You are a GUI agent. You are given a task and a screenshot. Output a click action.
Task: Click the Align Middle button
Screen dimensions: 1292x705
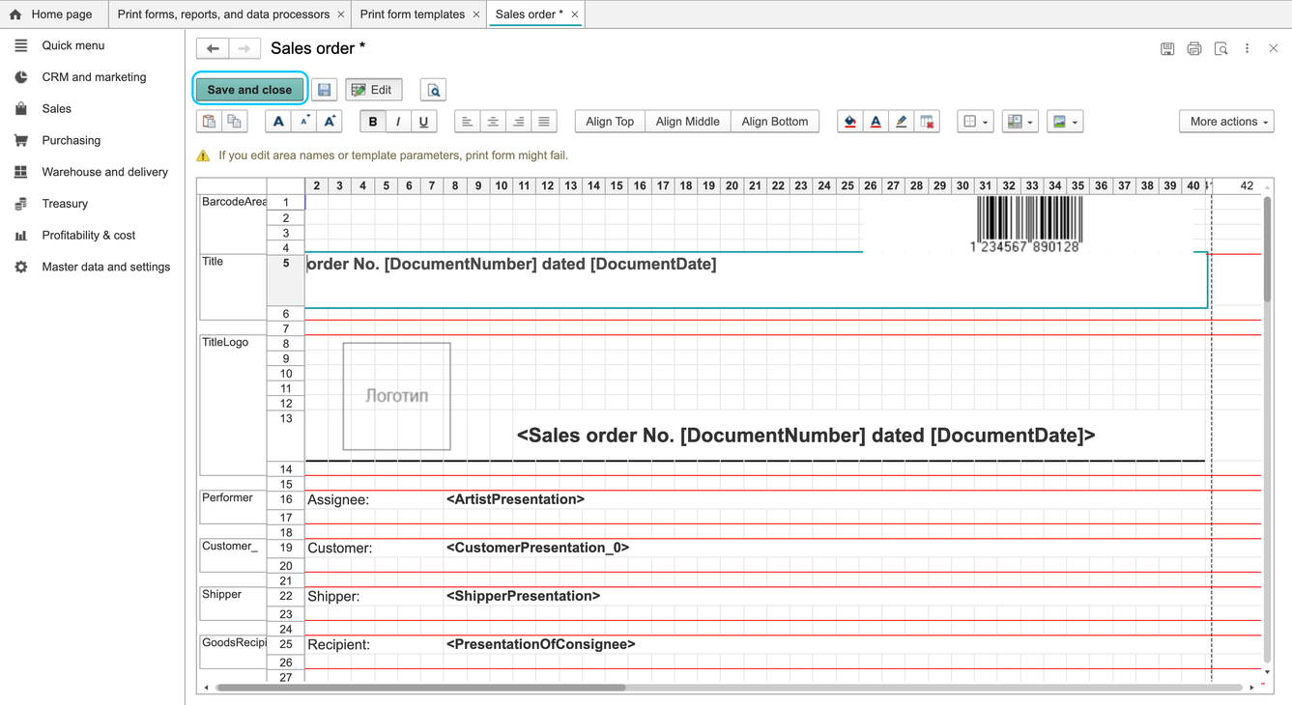tap(687, 122)
